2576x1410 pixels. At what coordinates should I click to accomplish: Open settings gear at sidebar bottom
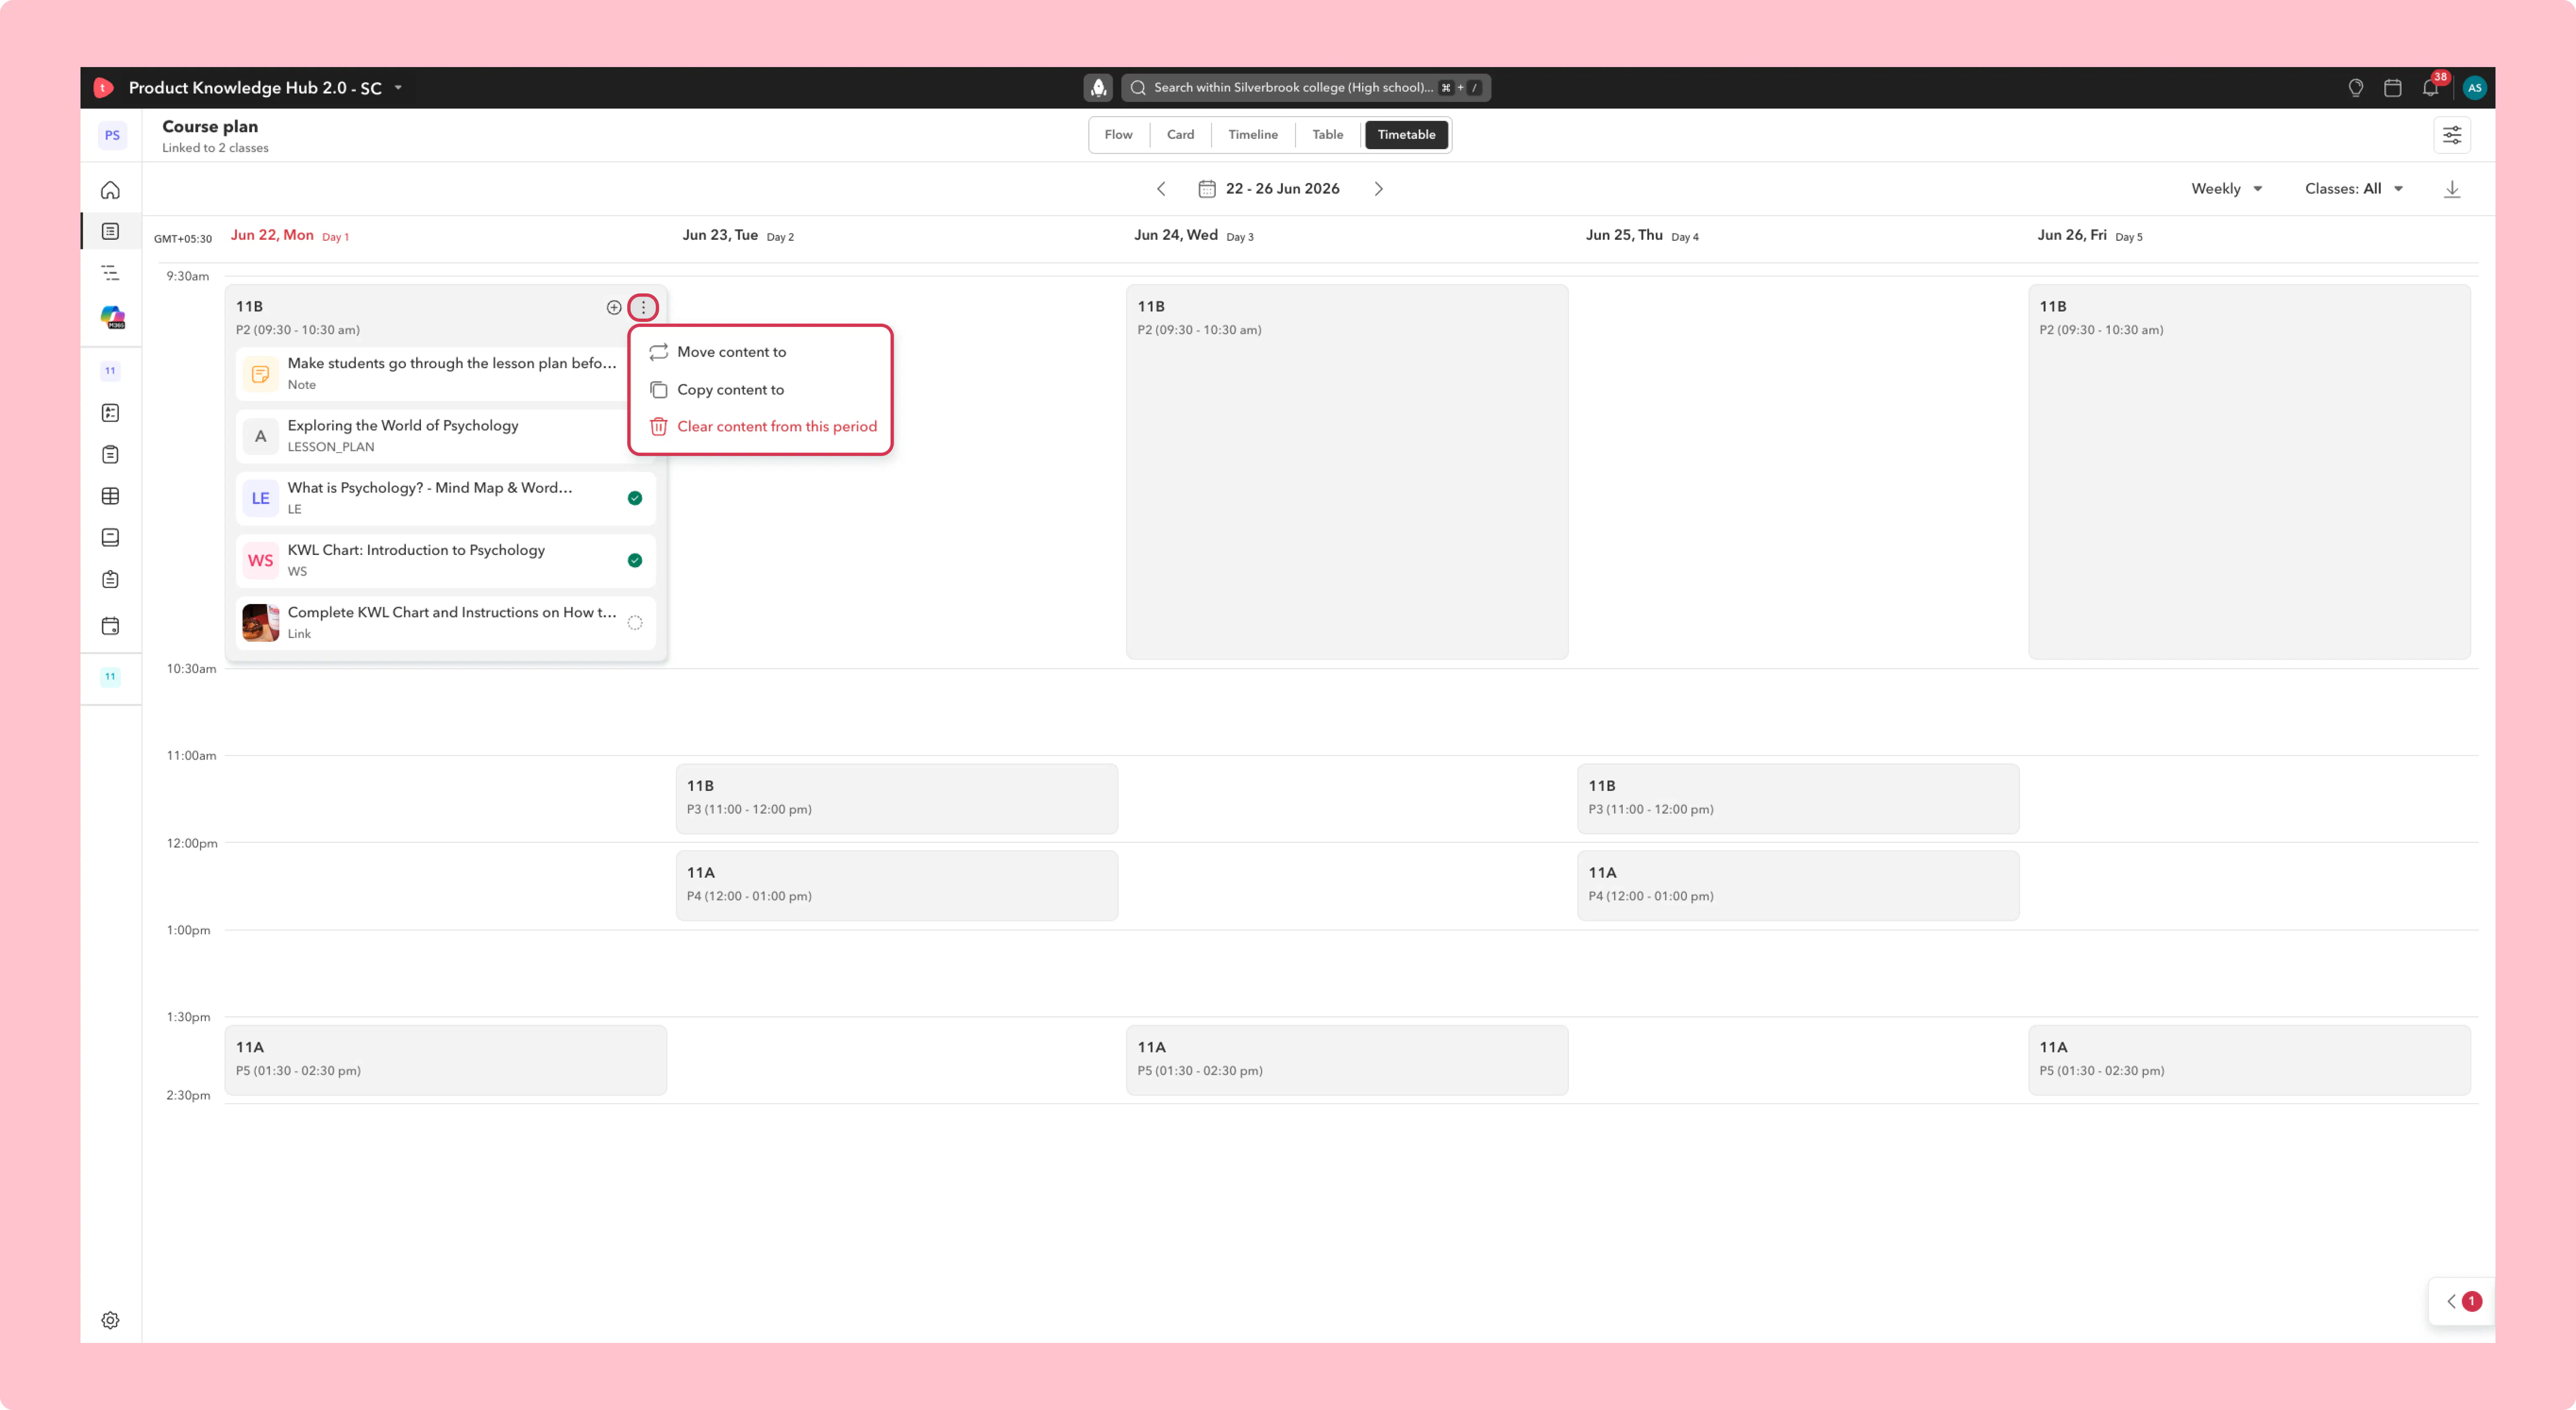[110, 1320]
